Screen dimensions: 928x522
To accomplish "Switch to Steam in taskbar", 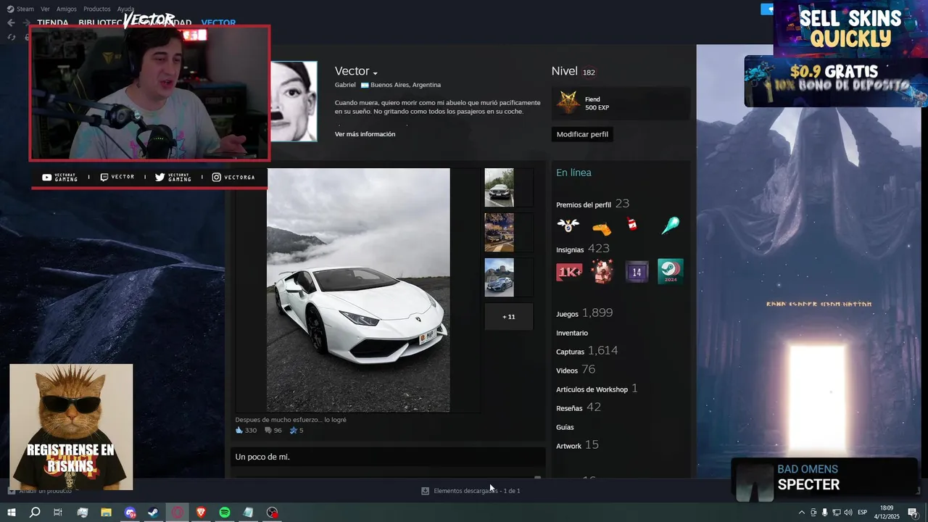I will pyautogui.click(x=154, y=513).
